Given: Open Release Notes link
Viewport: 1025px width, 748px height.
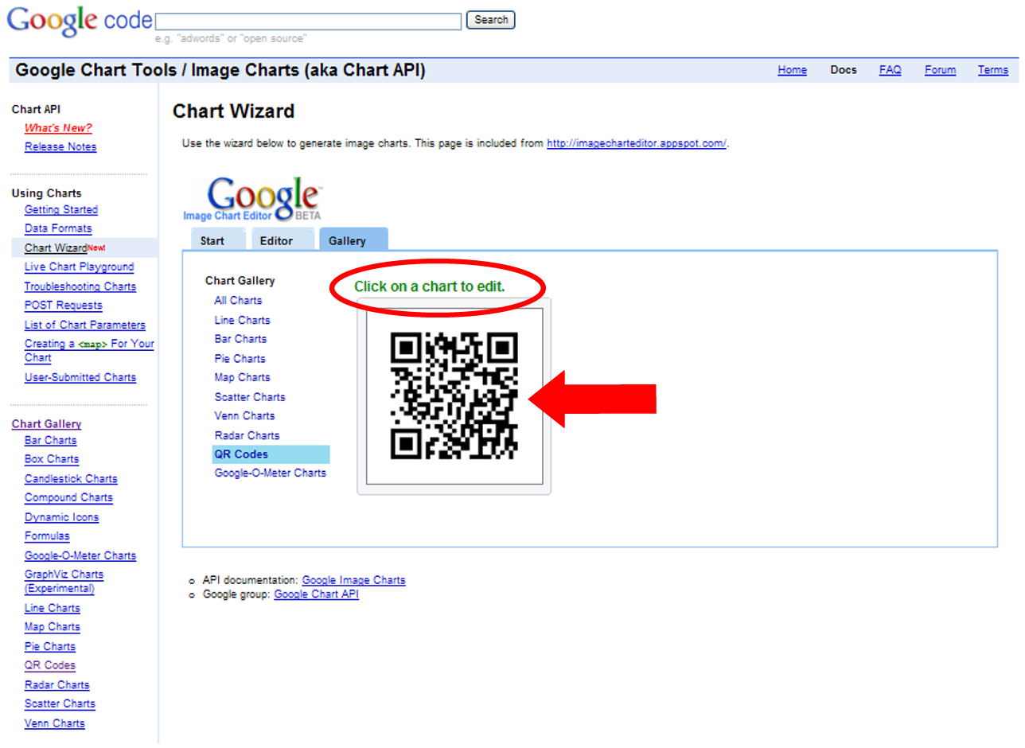Looking at the screenshot, I should tap(60, 147).
